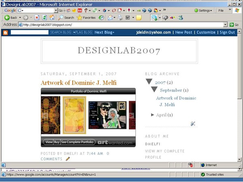Click the Opera red O toolbar icon

tap(114, 11)
